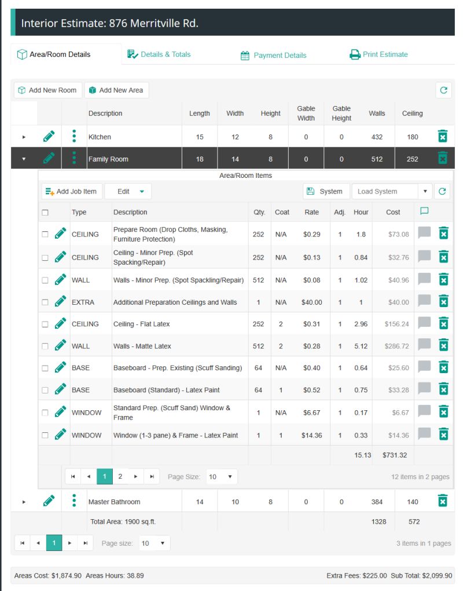Expand the Master Bathroom row
463x591 pixels.
click(x=24, y=502)
